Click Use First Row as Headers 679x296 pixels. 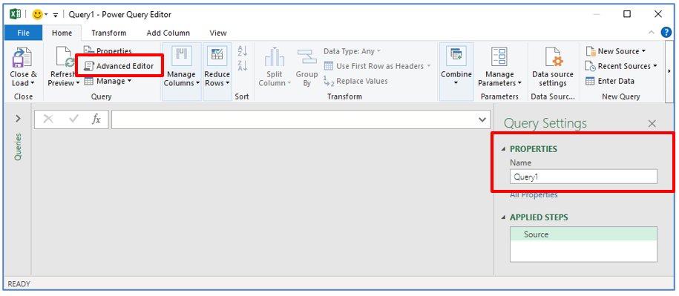tap(378, 66)
